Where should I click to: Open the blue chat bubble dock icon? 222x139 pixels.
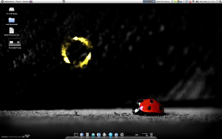click(x=110, y=135)
